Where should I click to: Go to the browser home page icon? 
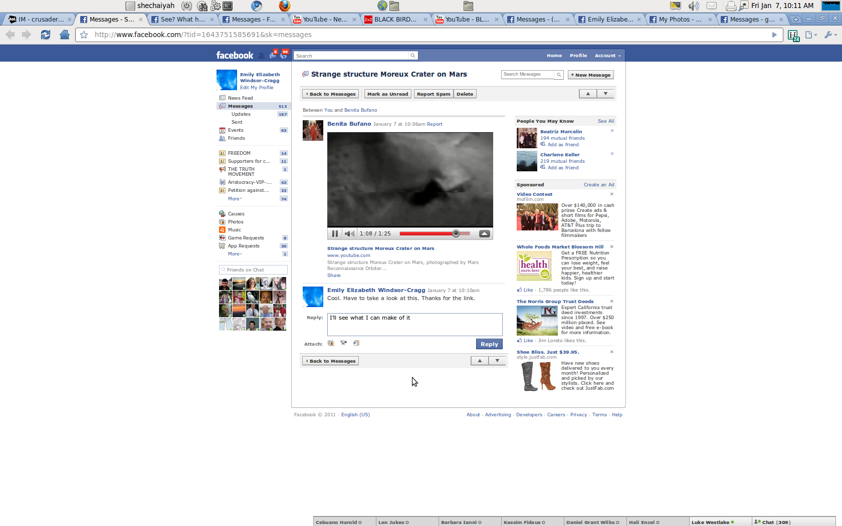pos(64,35)
